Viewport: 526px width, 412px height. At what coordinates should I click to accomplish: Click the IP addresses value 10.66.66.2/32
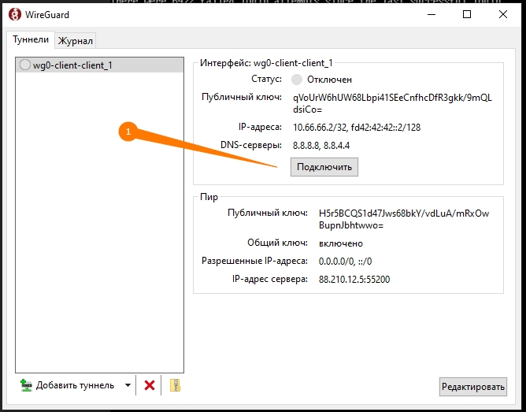coord(357,128)
